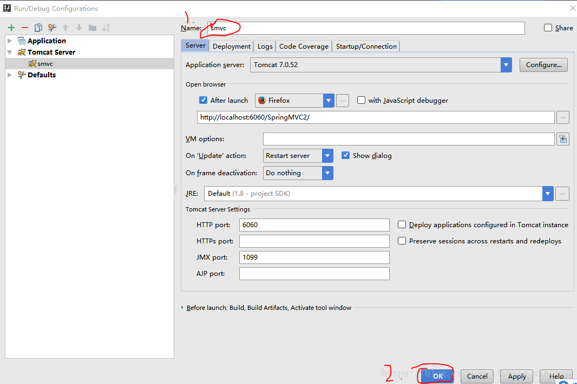The width and height of the screenshot is (577, 384).
Task: Switch to the Logs tab
Action: (x=265, y=47)
